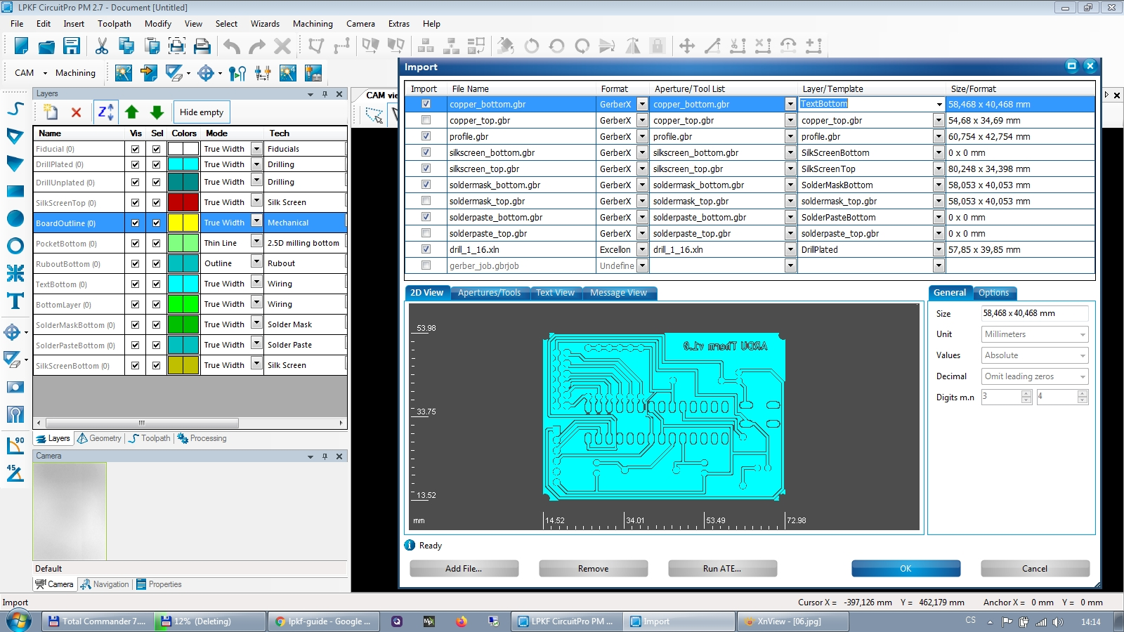Select the closed polygon outline tool in sidebar

pyautogui.click(x=15, y=136)
